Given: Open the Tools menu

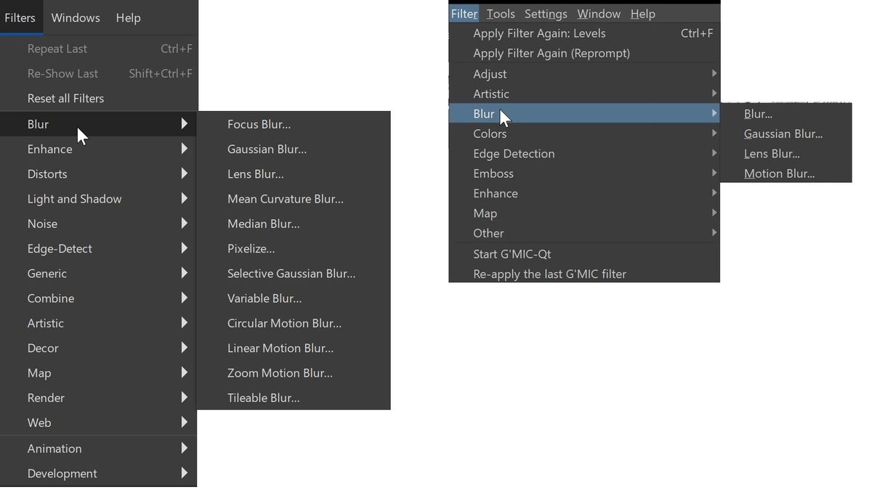Looking at the screenshot, I should (x=500, y=13).
